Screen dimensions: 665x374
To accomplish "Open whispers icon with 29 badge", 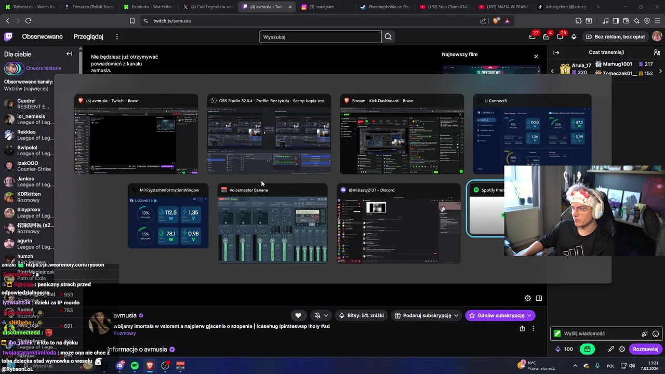I will click(560, 37).
